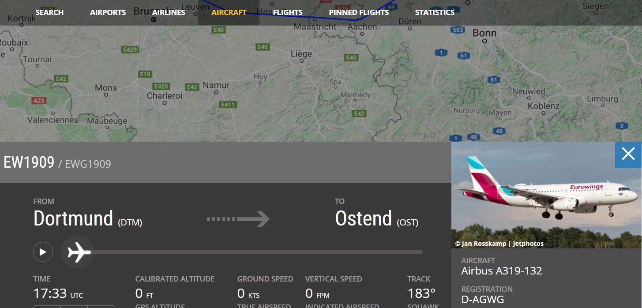Click the Eurowings aircraft photo
Screen dimensions: 642x308
click(x=546, y=195)
